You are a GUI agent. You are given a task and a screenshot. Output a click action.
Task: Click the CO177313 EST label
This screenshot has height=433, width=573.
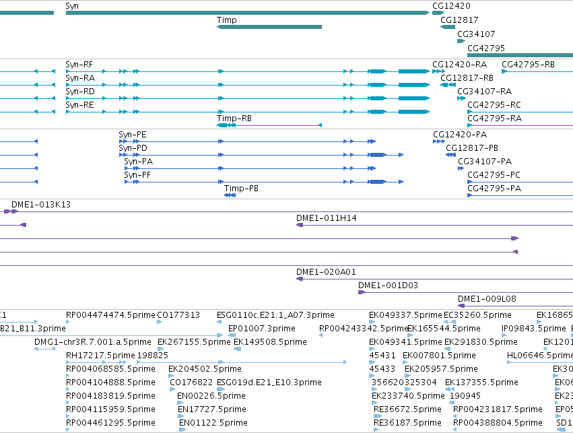click(x=178, y=315)
